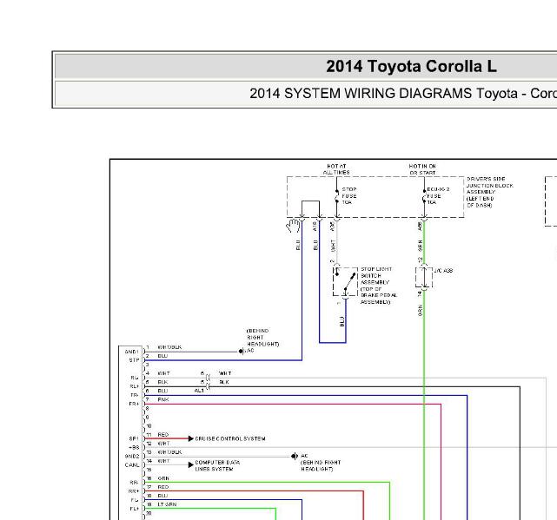The height and width of the screenshot is (520, 557).
Task: Click ground symbol on pin 13 WHT/BLK wire
Action: pos(294,456)
